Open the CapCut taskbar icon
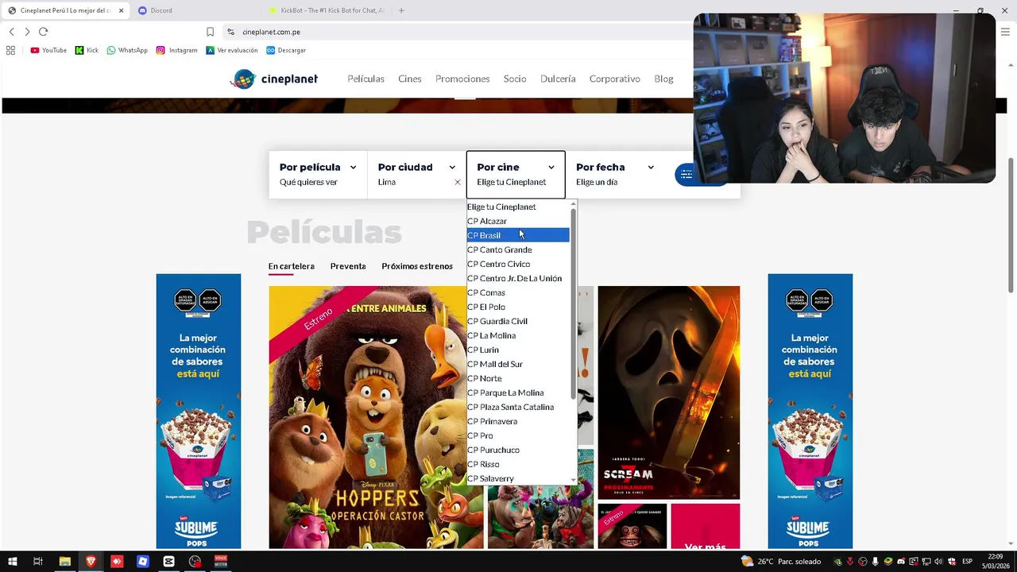1017x572 pixels. (168, 562)
